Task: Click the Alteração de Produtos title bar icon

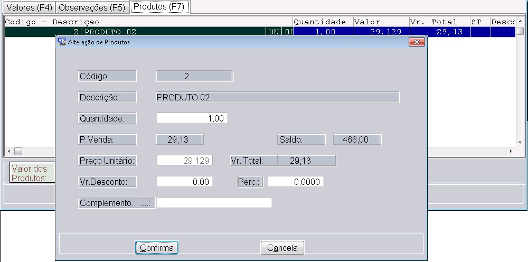Action: pyautogui.click(x=62, y=42)
